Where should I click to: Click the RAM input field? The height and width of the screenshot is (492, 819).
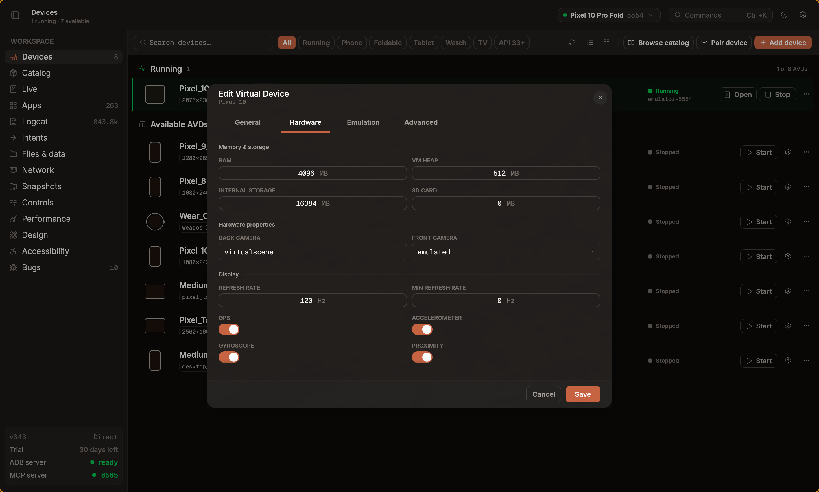click(x=313, y=173)
